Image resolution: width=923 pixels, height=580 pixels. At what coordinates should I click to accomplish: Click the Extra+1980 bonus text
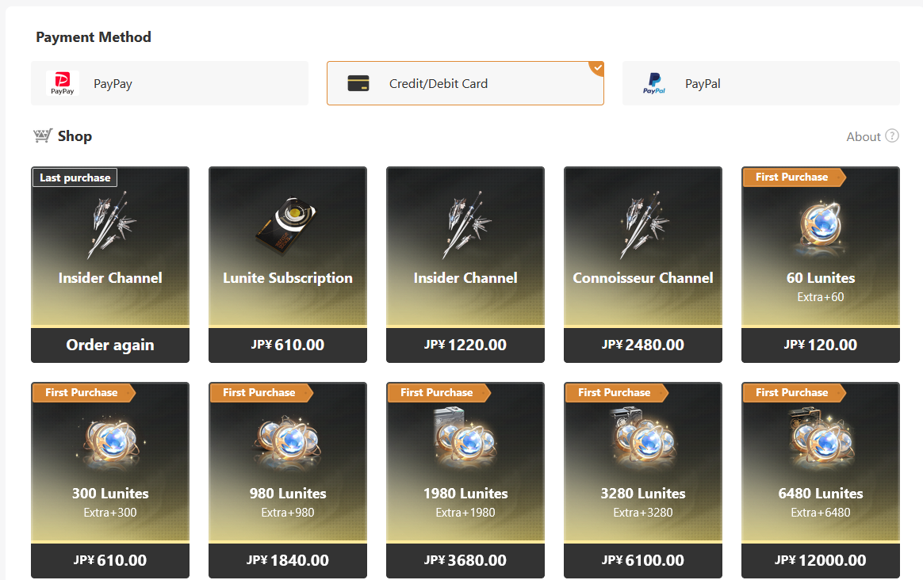tap(465, 513)
